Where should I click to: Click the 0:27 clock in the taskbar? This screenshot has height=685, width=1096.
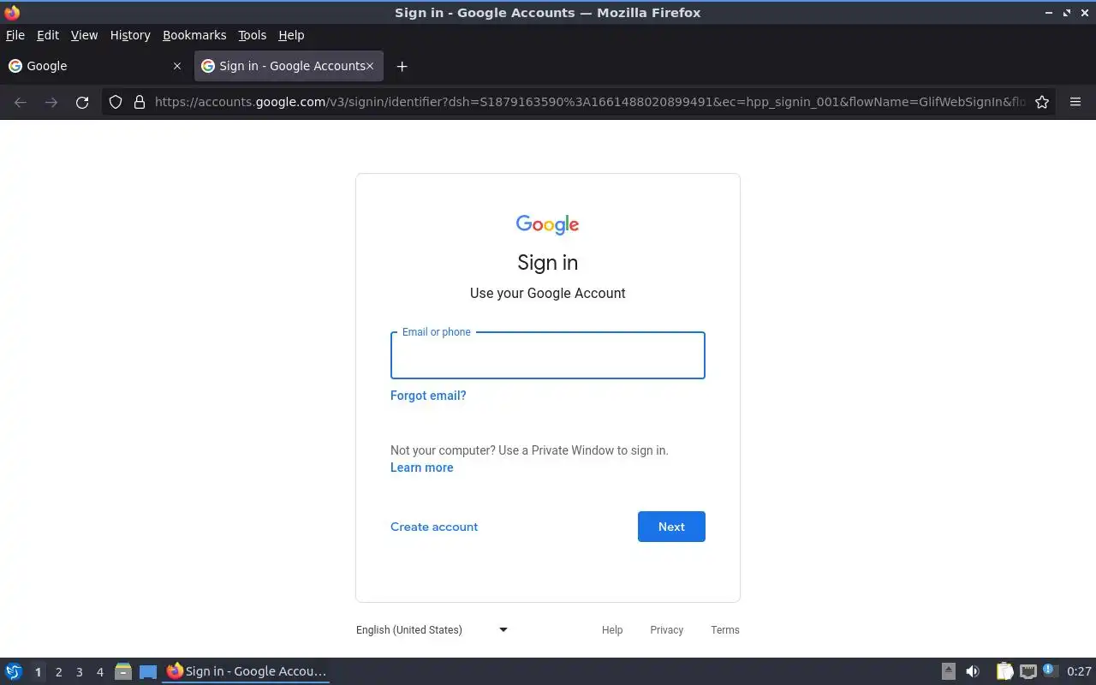[x=1079, y=671]
